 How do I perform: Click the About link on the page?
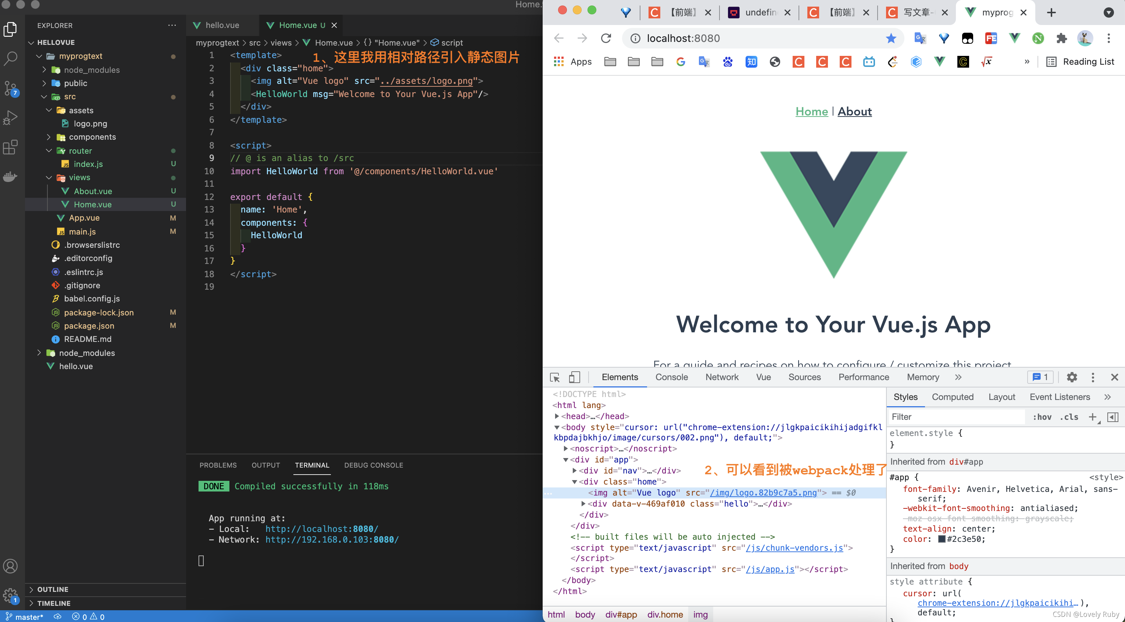point(854,112)
